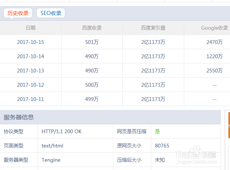Click the 2017-10-13 date cell

coord(30,71)
